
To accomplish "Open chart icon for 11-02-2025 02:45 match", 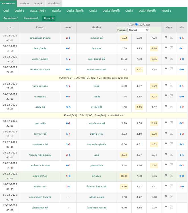I will [x=172, y=196].
